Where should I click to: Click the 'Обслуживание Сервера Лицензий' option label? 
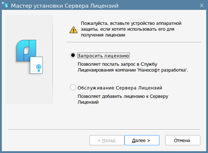click(x=120, y=88)
